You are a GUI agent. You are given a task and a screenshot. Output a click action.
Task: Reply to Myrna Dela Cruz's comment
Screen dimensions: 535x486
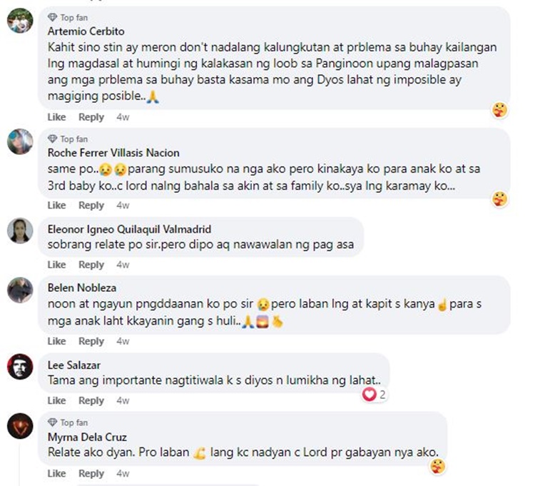91,474
